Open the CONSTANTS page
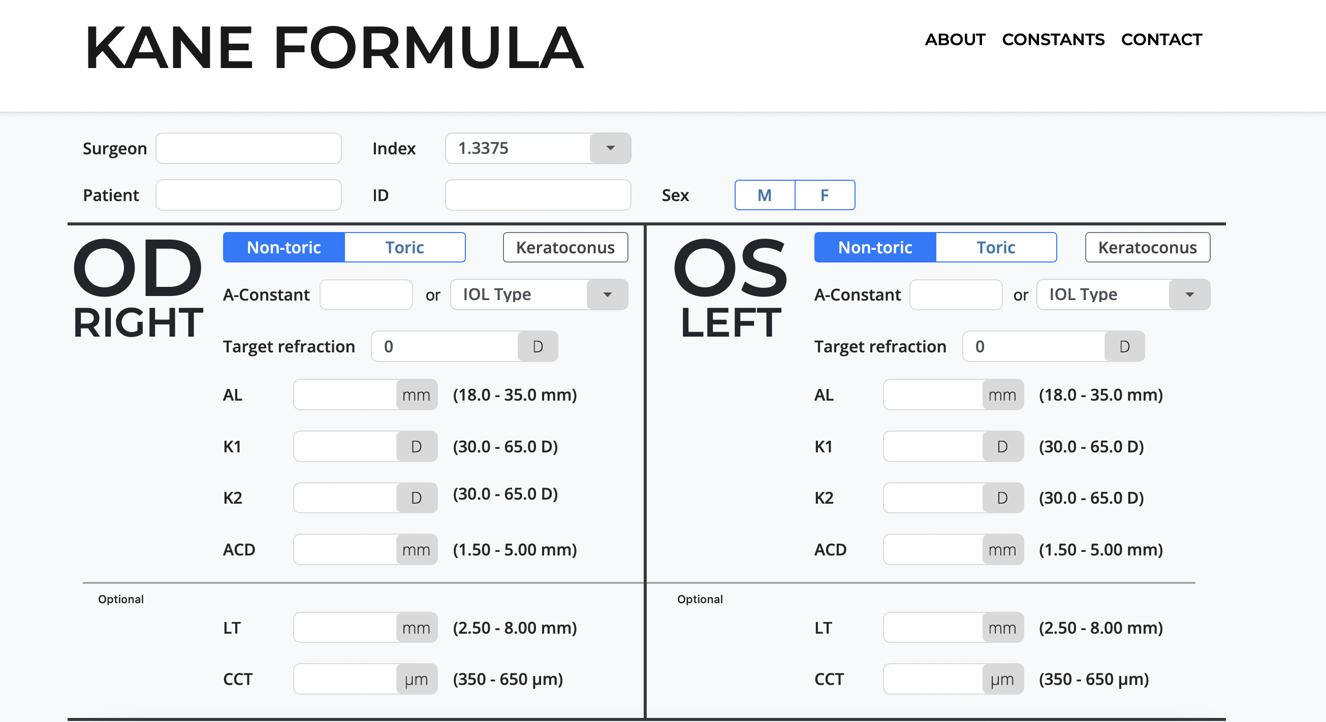The image size is (1326, 722). pos(1053,40)
